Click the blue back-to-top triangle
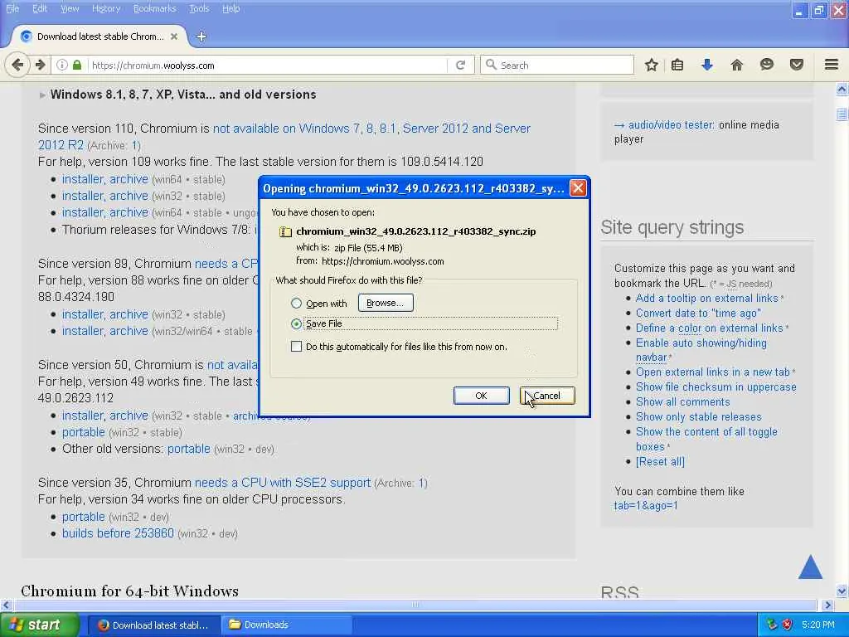 click(x=811, y=566)
